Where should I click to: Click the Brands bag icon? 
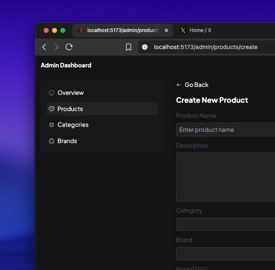click(x=52, y=141)
